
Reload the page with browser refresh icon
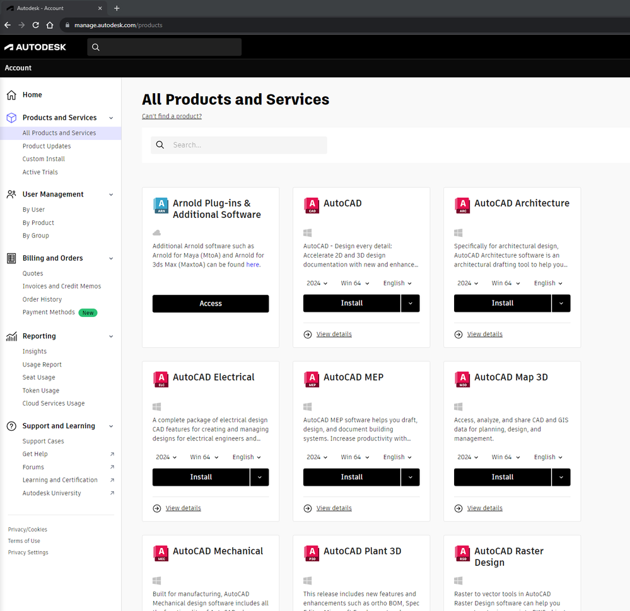36,25
